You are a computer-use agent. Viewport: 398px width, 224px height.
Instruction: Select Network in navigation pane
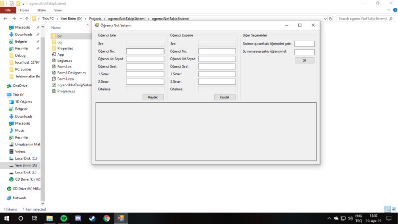19,198
